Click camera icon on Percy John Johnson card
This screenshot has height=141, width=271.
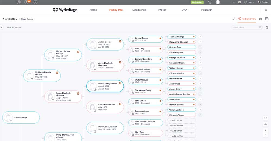tap(95, 132)
